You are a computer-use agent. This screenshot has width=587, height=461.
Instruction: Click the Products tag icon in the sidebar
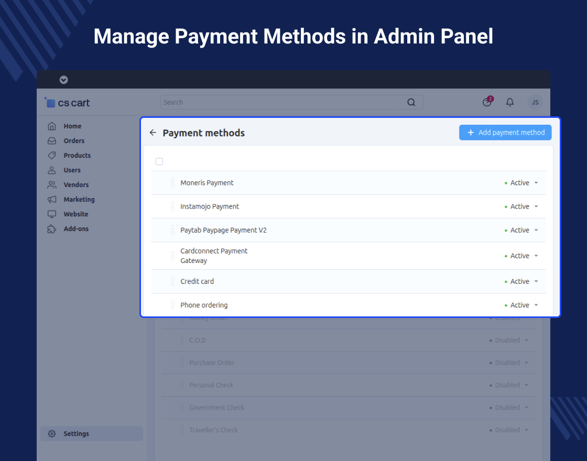[x=52, y=155]
